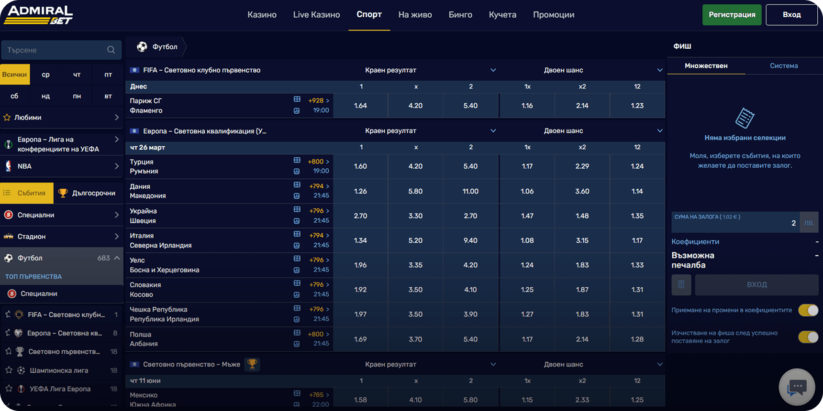Select odds 1.96 for Уелс win
Viewport: 823px width, 411px height.
click(361, 265)
